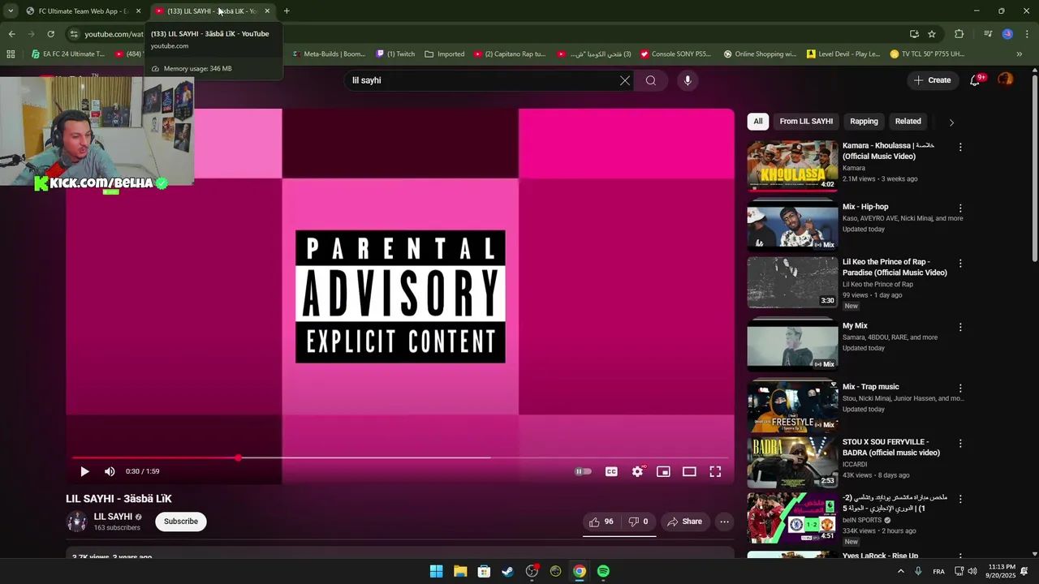Go back in browser history

[11, 34]
